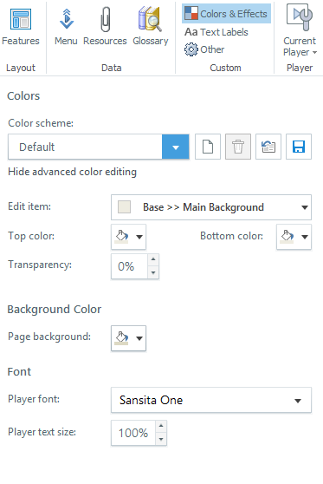This screenshot has height=484, width=323.
Task: Open Edit item Base Main Background dropdown
Action: click(x=211, y=207)
